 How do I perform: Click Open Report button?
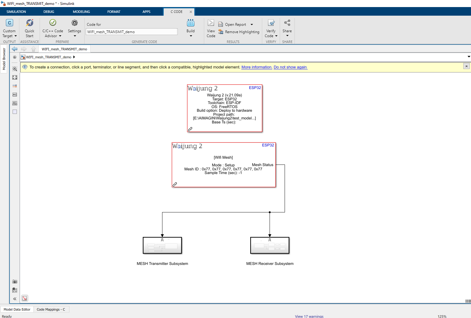click(x=232, y=25)
